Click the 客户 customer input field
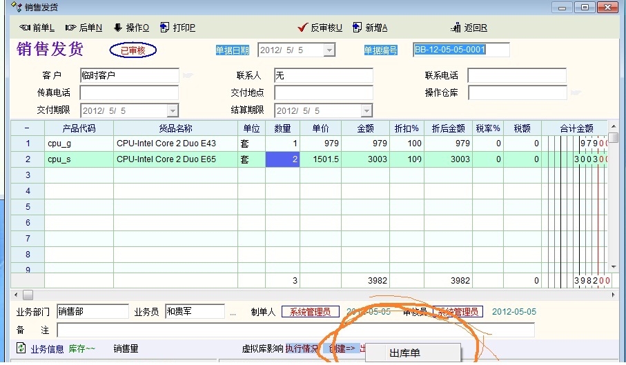 (129, 75)
